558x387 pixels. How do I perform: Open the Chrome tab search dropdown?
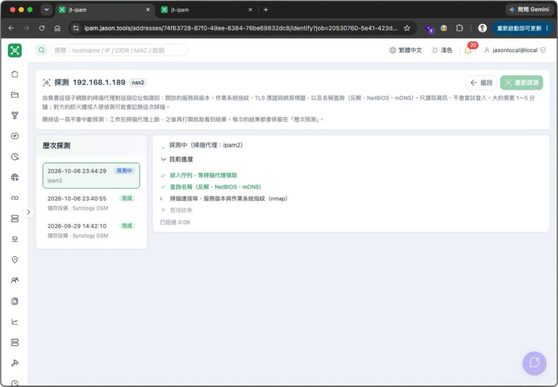click(46, 10)
